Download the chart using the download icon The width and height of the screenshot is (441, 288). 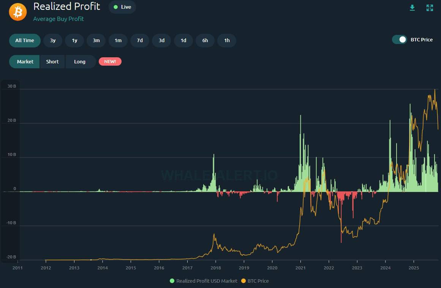(412, 8)
